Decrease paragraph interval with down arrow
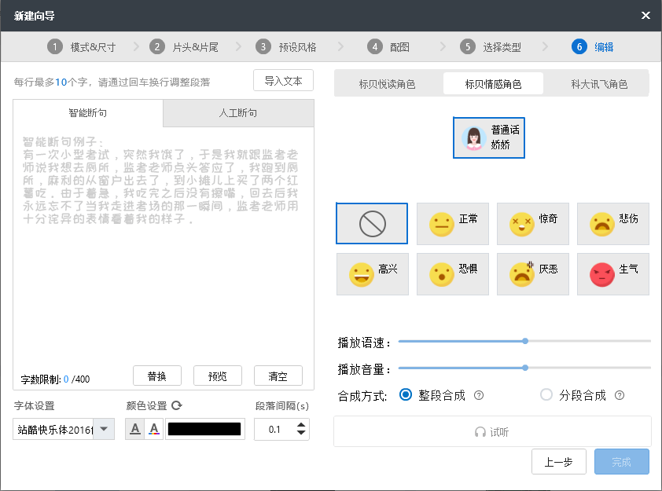 coord(301,433)
